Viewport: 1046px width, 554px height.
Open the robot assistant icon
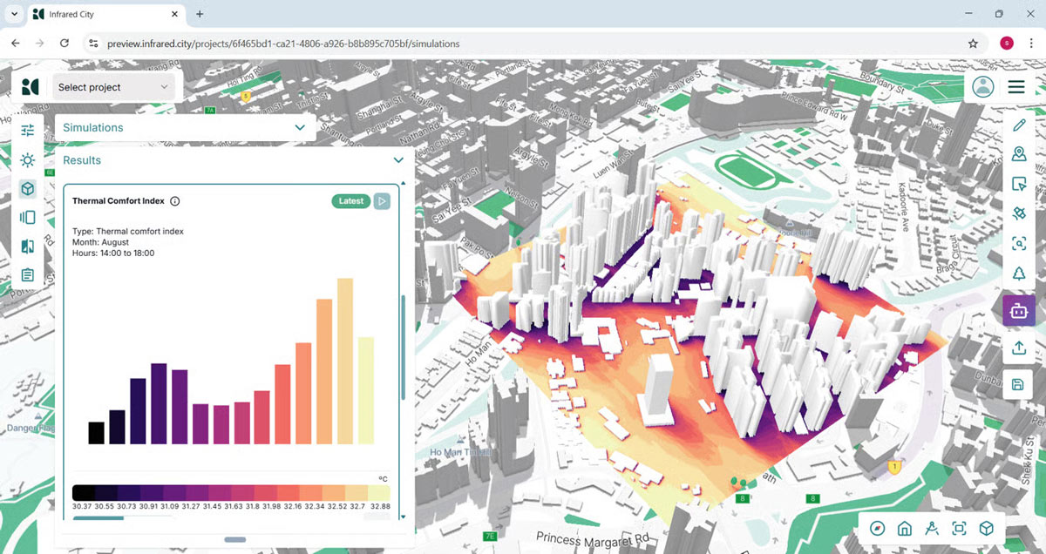pos(1018,310)
